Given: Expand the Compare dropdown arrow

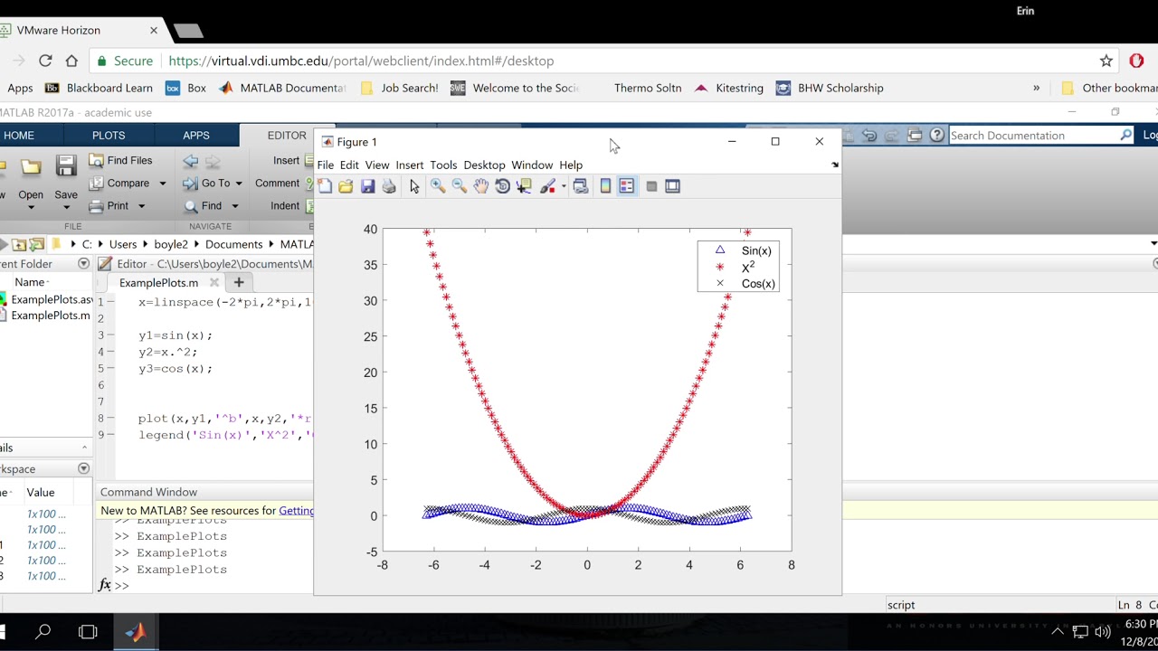Looking at the screenshot, I should [163, 184].
